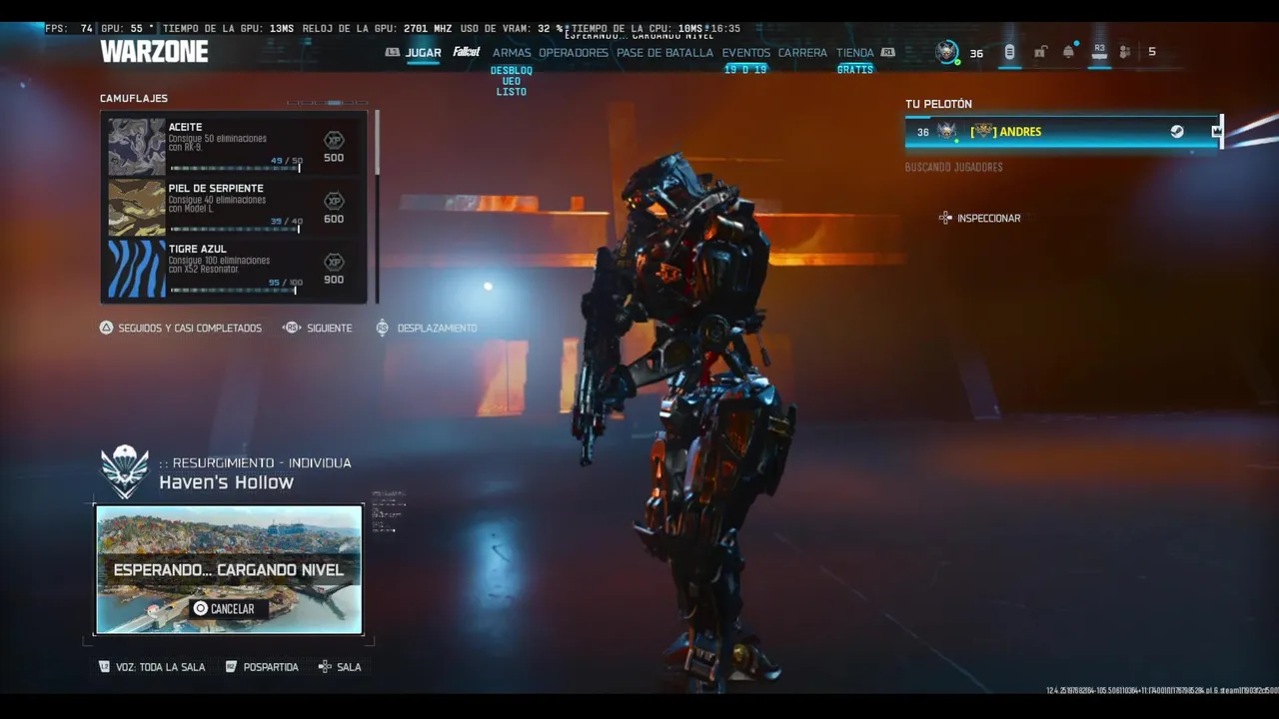Click the ACEITE progress bar

point(235,168)
